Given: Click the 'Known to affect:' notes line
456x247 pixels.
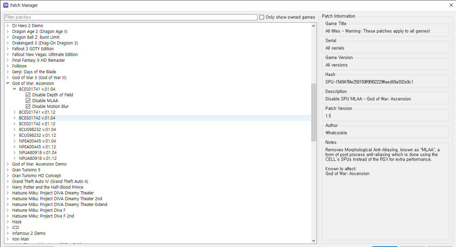Looking at the screenshot, I should 341,169.
